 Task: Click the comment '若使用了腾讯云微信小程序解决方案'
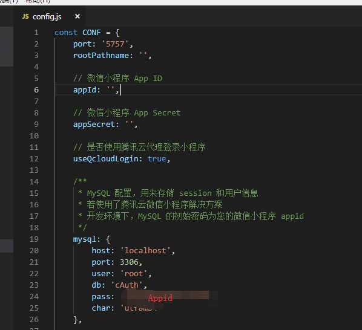(154, 205)
